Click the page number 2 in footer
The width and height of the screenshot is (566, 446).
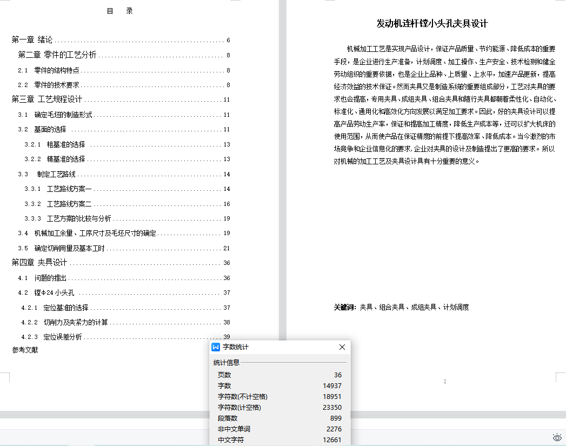(x=445, y=382)
